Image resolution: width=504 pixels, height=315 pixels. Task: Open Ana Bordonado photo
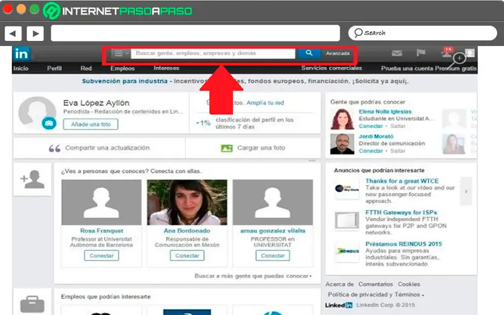(x=187, y=202)
